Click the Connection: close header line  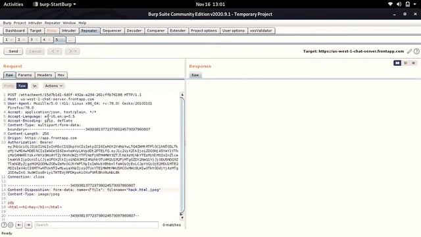(x=26, y=177)
